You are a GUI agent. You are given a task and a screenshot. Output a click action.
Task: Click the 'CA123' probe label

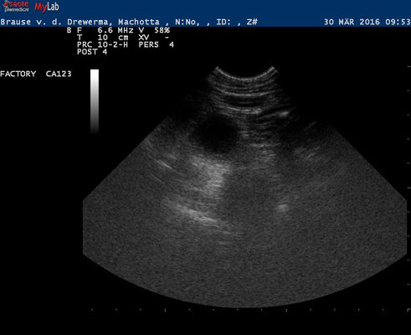59,74
